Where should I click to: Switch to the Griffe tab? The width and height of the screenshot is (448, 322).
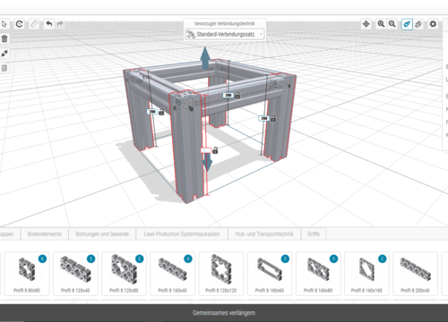coord(314,234)
